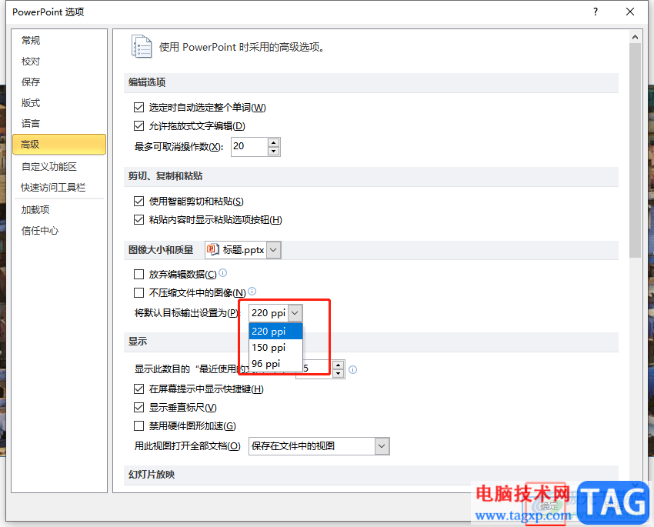Screen dimensions: 654x527
Task: Click the advanced options header icon
Action: 142,46
